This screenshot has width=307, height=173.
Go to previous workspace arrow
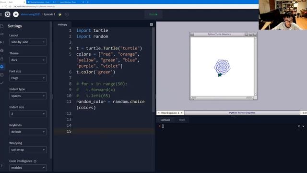pyautogui.click(x=159, y=113)
